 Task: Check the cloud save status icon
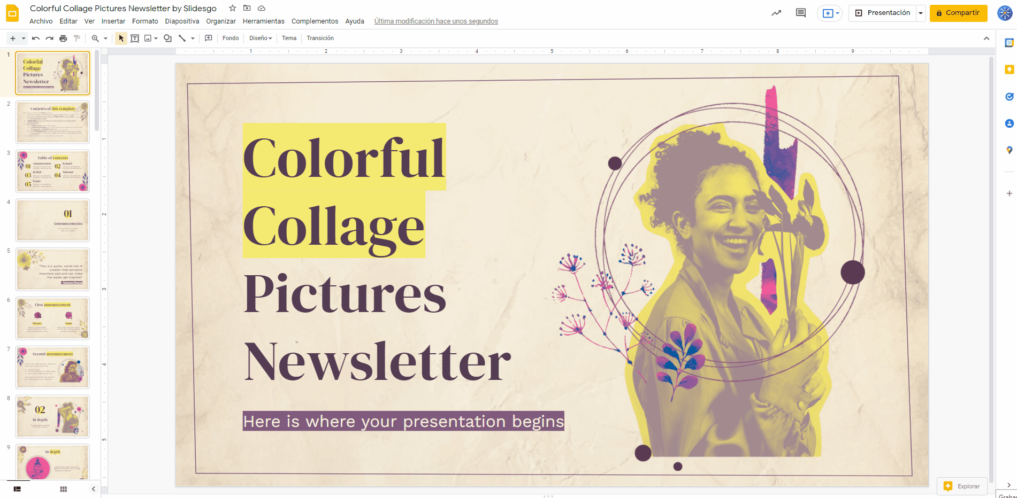click(262, 8)
